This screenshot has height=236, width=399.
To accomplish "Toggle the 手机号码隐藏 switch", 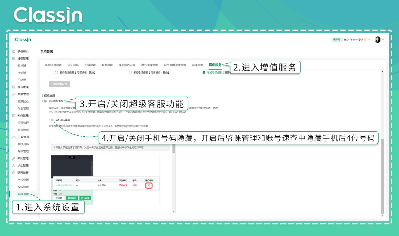I will 51,120.
